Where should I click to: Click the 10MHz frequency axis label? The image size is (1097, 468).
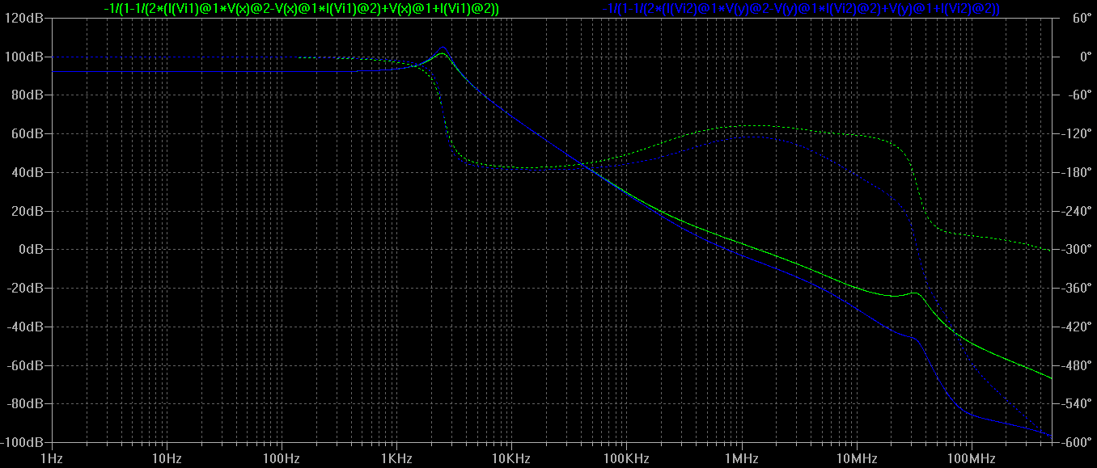pos(856,459)
